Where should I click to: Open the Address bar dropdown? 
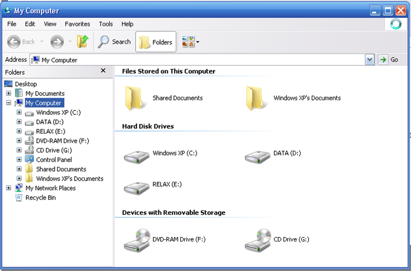[370, 60]
